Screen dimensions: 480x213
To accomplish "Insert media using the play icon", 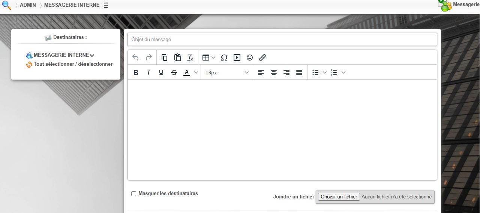I will 237,58.
